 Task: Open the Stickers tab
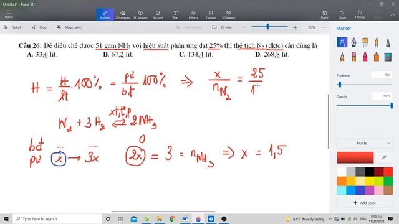point(158,14)
